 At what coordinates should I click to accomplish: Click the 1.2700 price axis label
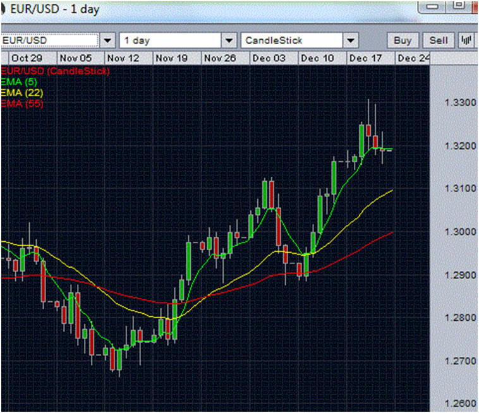tap(460, 361)
